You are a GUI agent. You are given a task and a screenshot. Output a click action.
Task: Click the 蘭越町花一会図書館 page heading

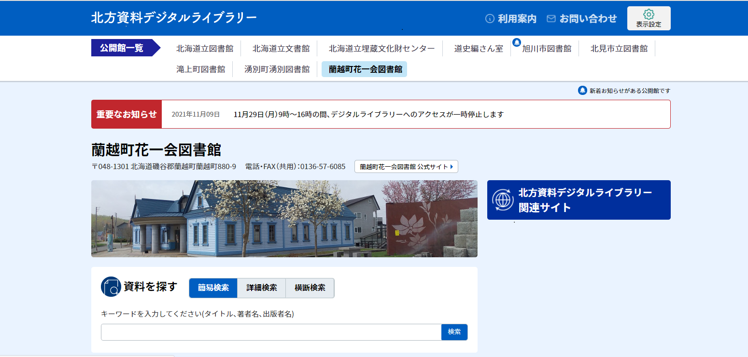[156, 150]
